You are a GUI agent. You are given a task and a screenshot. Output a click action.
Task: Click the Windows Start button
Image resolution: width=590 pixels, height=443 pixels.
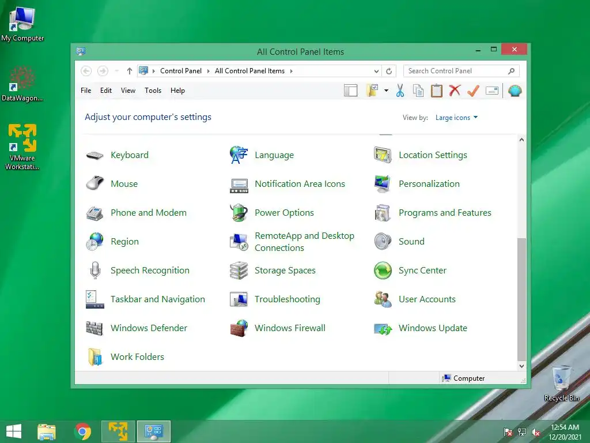[14, 431]
